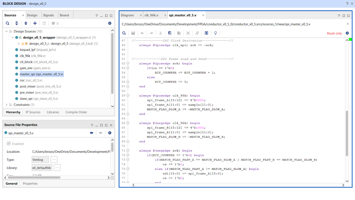Switch to the clk_96k.v editor tab
This screenshot has width=355, height=200.
click(151, 15)
